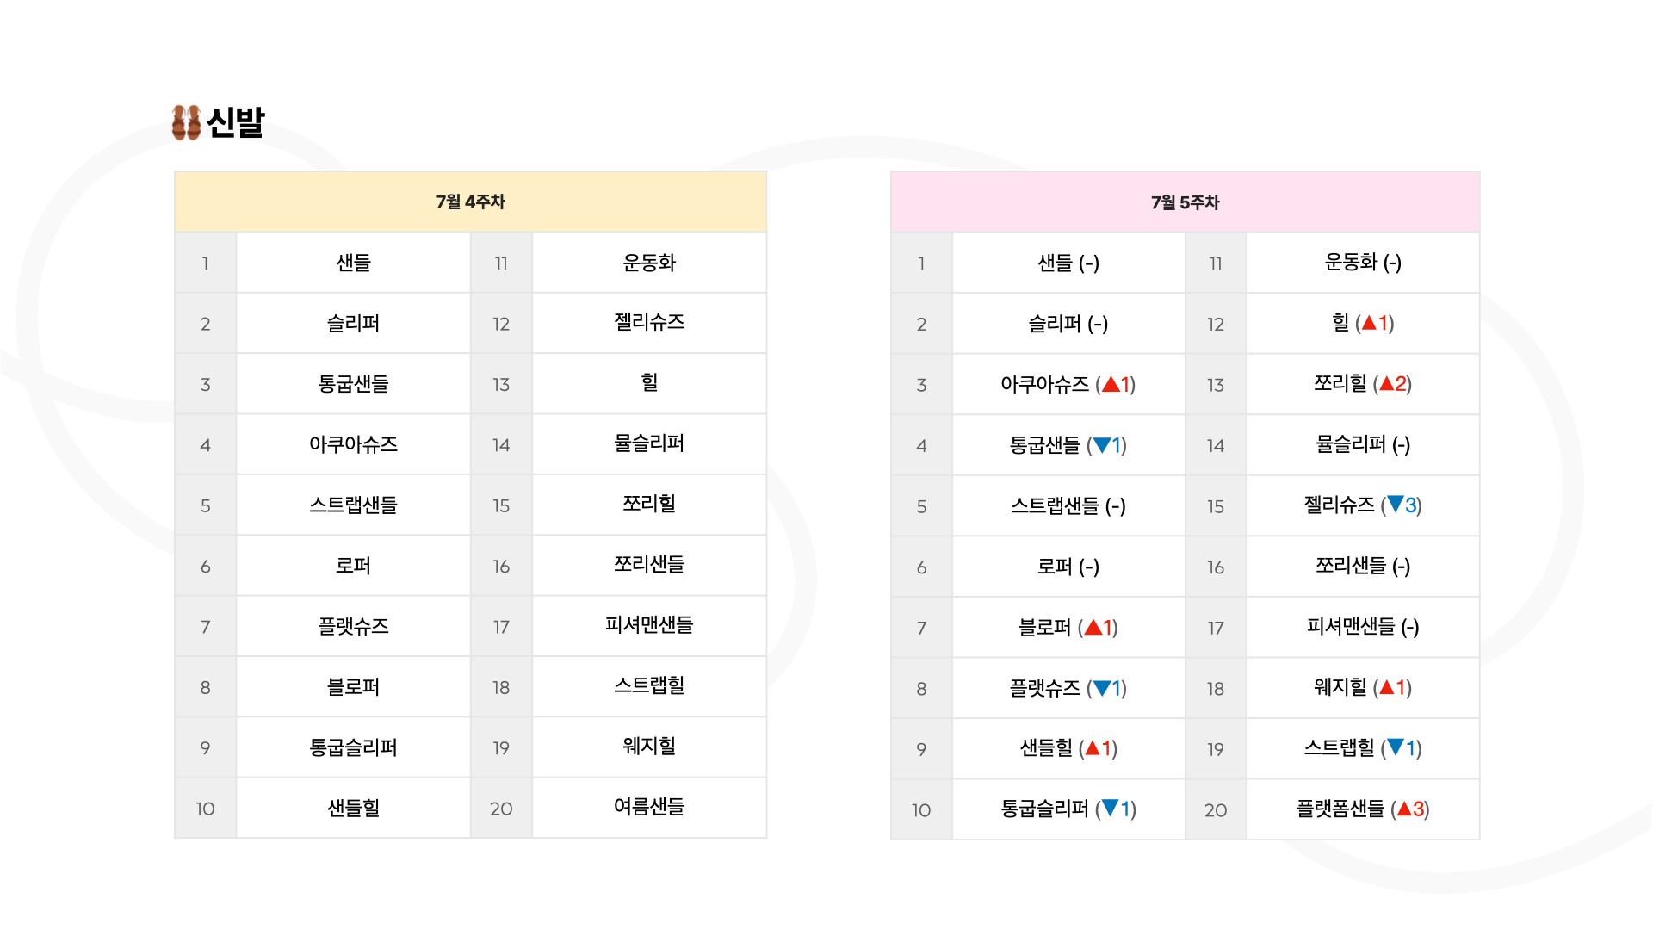Click the red up arrow beside 플랫폼샌들
1653x930 pixels.
1404,809
